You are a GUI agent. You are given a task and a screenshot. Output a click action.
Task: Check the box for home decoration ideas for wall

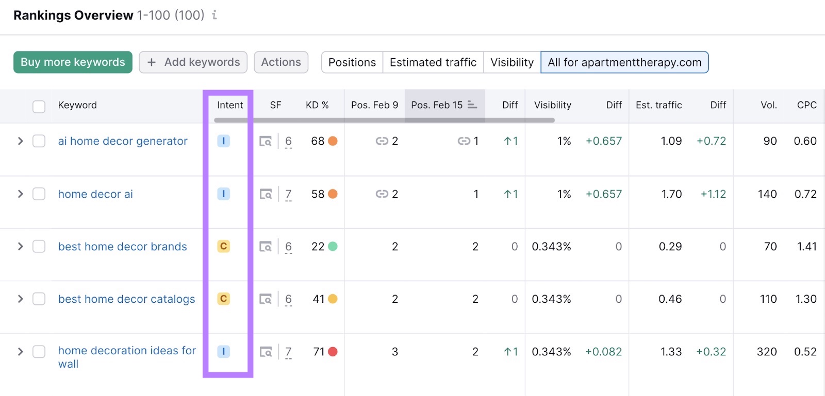click(x=39, y=351)
